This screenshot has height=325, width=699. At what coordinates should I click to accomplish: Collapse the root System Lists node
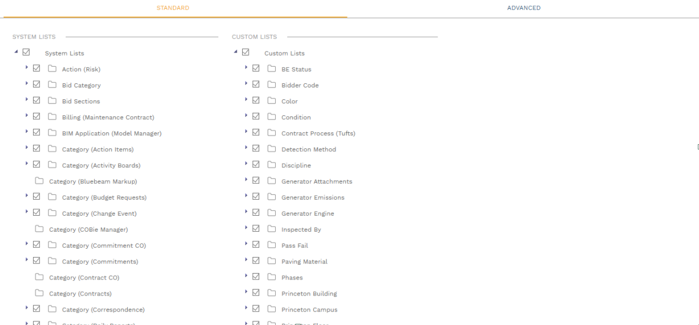pos(15,53)
